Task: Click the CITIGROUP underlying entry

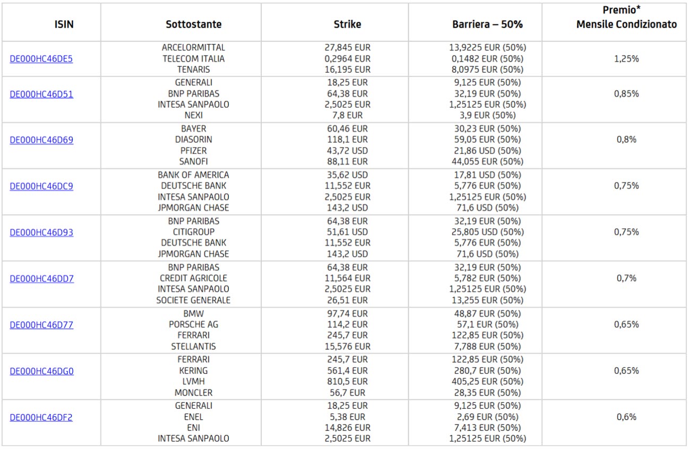Action: click(x=193, y=232)
